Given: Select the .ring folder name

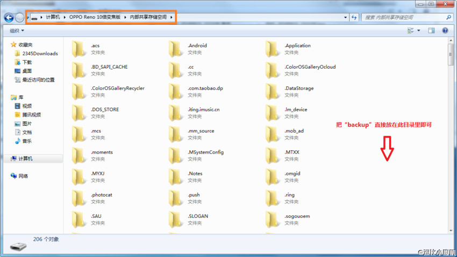Looking at the screenshot, I should point(289,195).
